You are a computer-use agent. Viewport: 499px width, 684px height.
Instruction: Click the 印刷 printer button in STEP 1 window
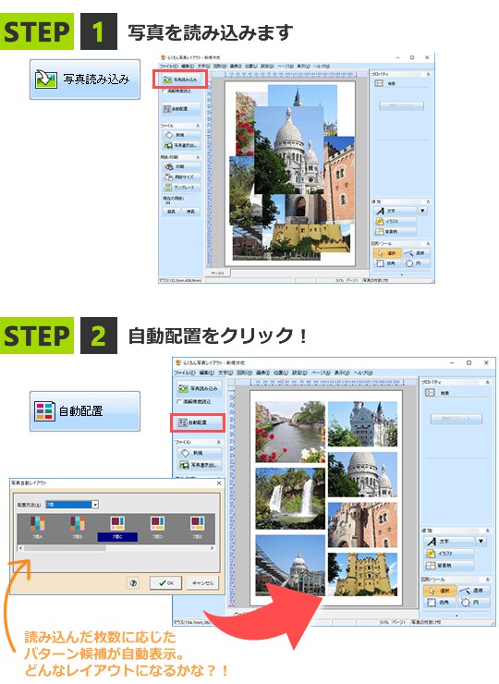180,166
